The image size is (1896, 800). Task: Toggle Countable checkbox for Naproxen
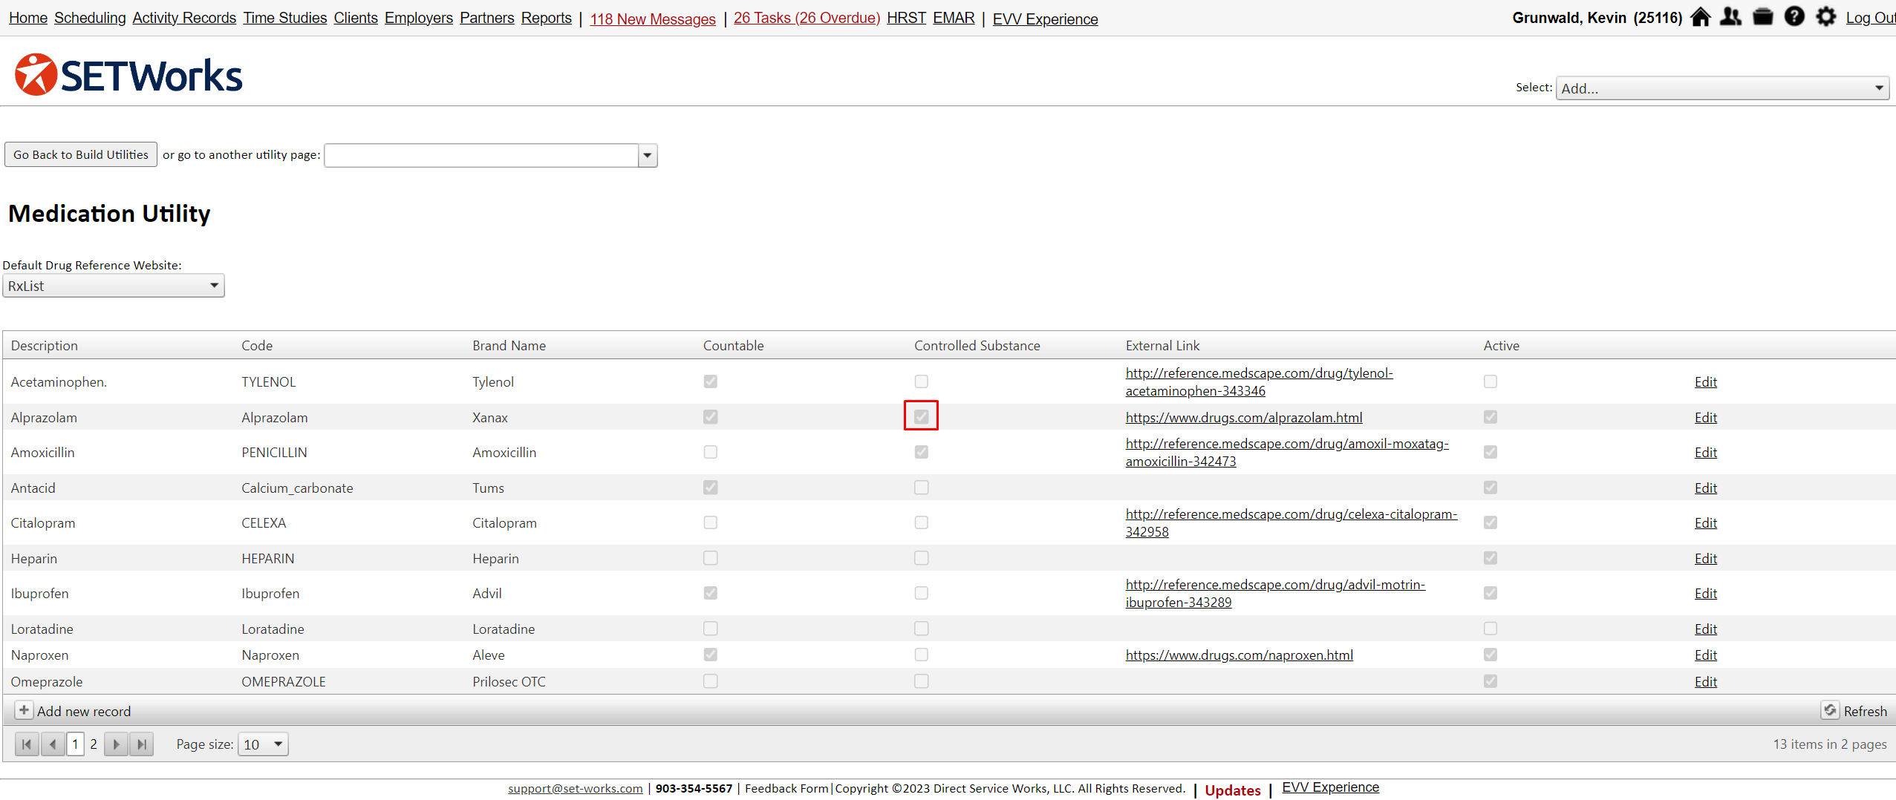click(711, 655)
